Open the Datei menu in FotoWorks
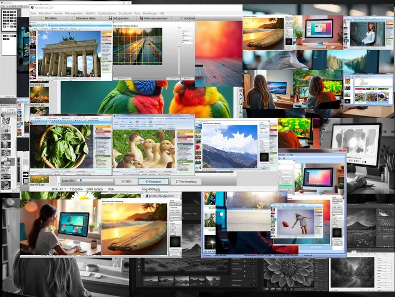 [33, 13]
